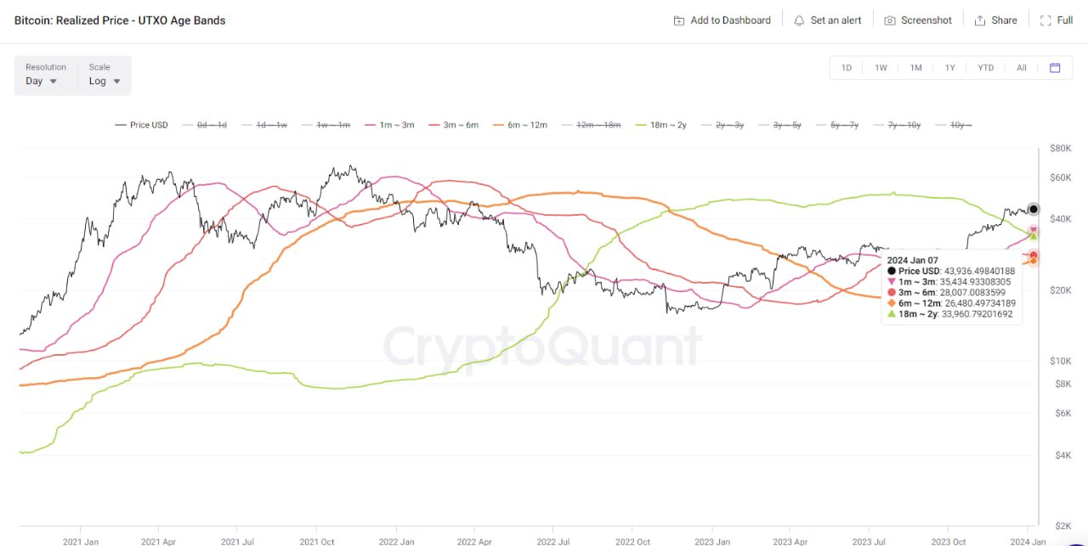Click the CryptoQuant watermark logo
This screenshot has width=1088, height=546.
[544, 346]
